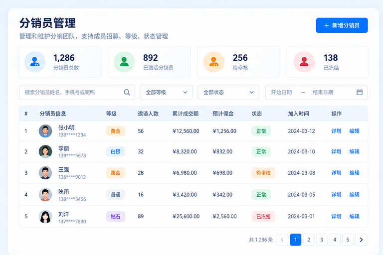Screen dimensions: 383x255
Task: Open 详情 for 李丽
Action: pyautogui.click(x=336, y=151)
